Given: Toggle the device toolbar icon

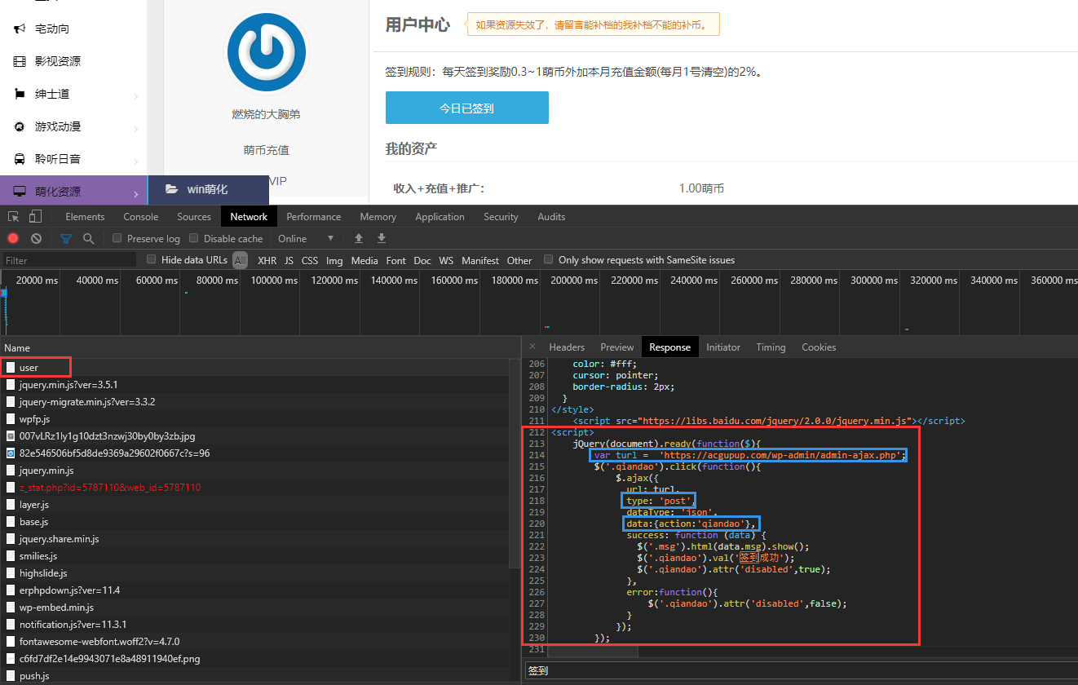Looking at the screenshot, I should click(35, 216).
